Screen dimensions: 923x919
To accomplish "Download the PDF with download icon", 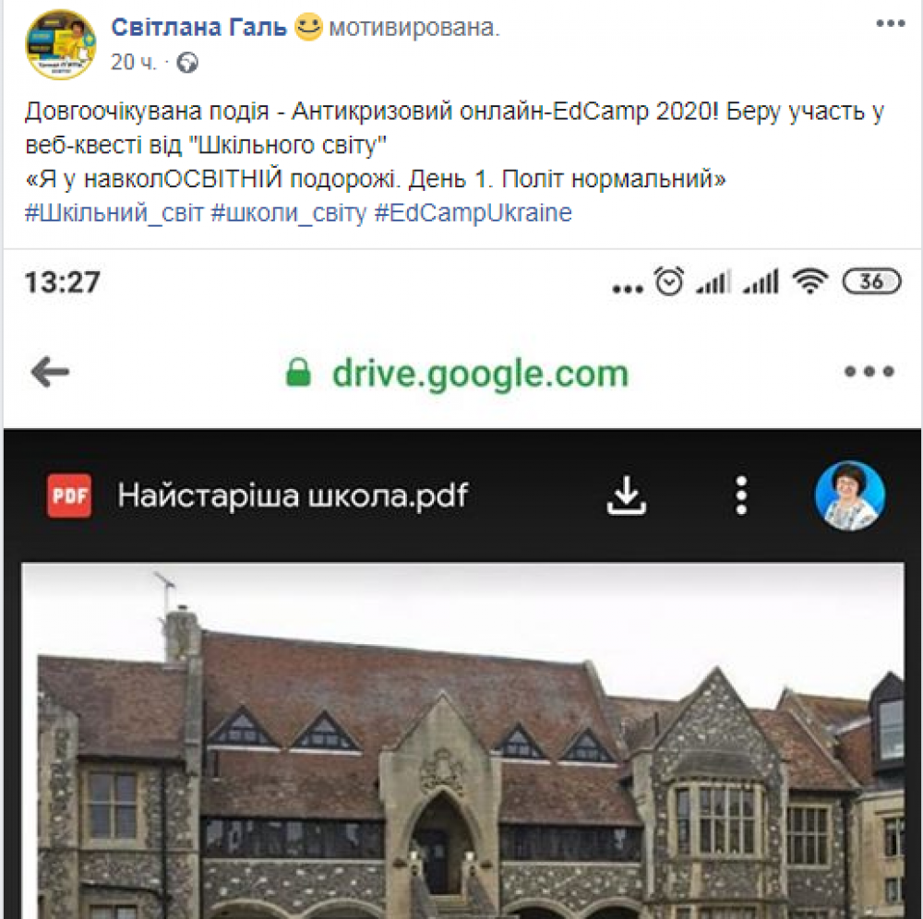I will tap(627, 496).
